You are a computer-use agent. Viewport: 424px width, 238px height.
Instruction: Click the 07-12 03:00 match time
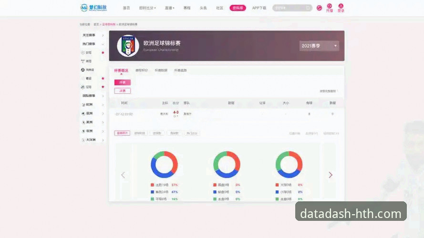click(124, 114)
